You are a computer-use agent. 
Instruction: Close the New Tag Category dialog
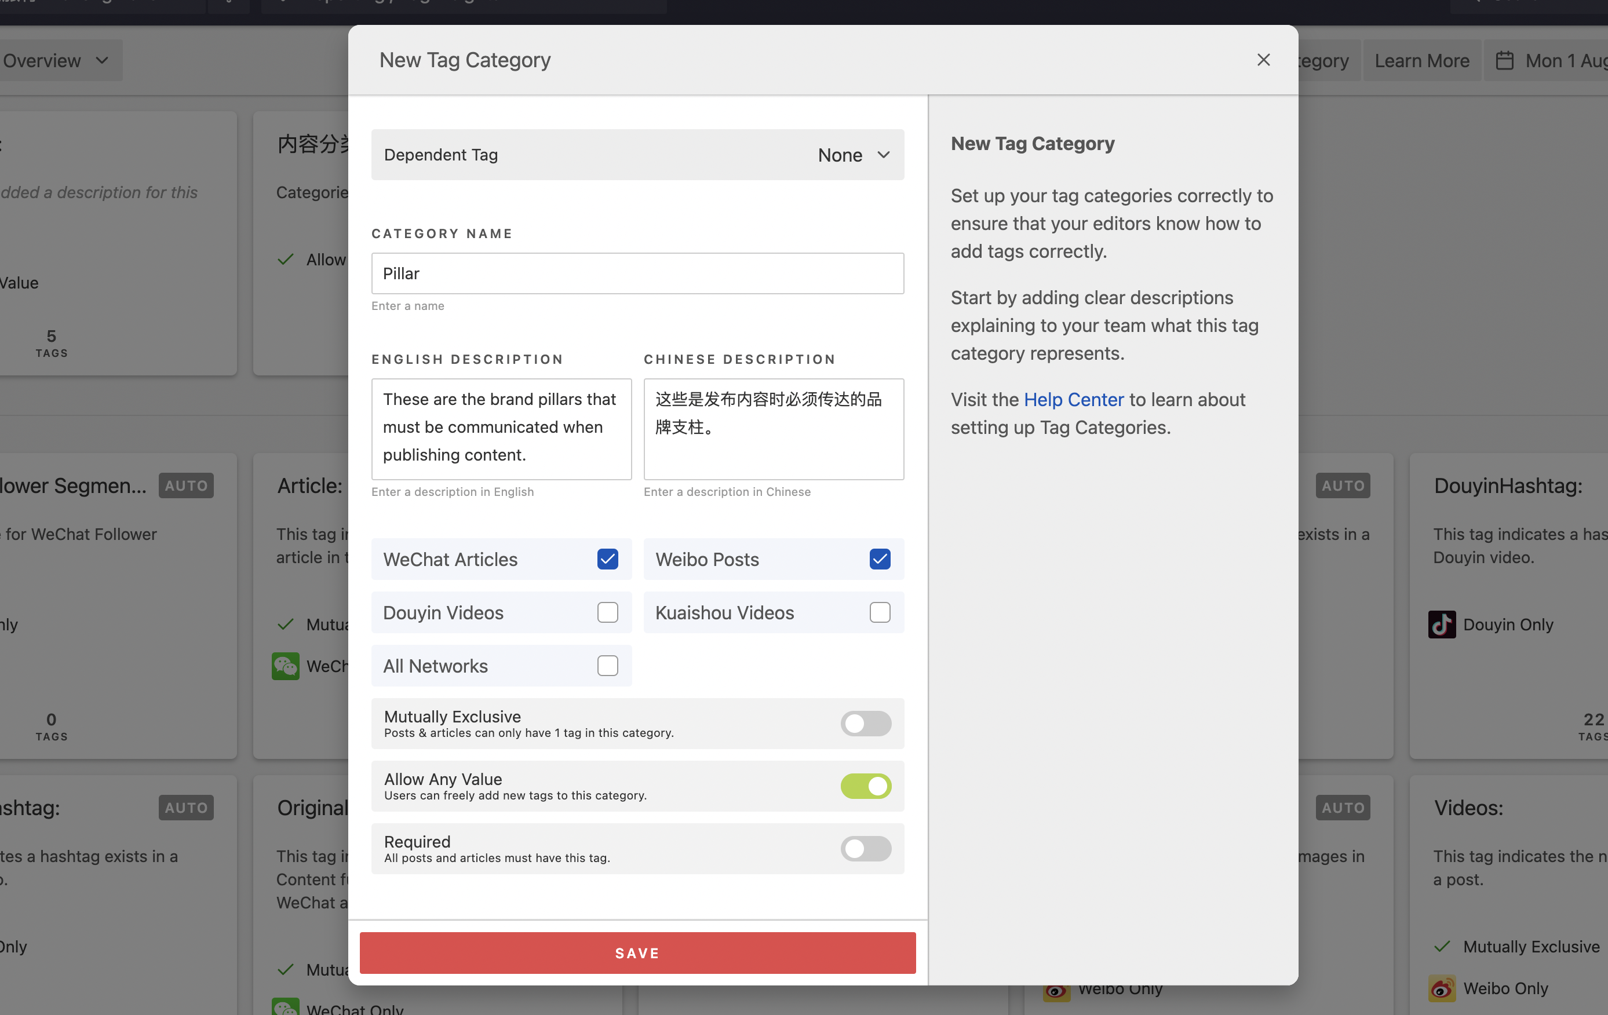coord(1263,60)
